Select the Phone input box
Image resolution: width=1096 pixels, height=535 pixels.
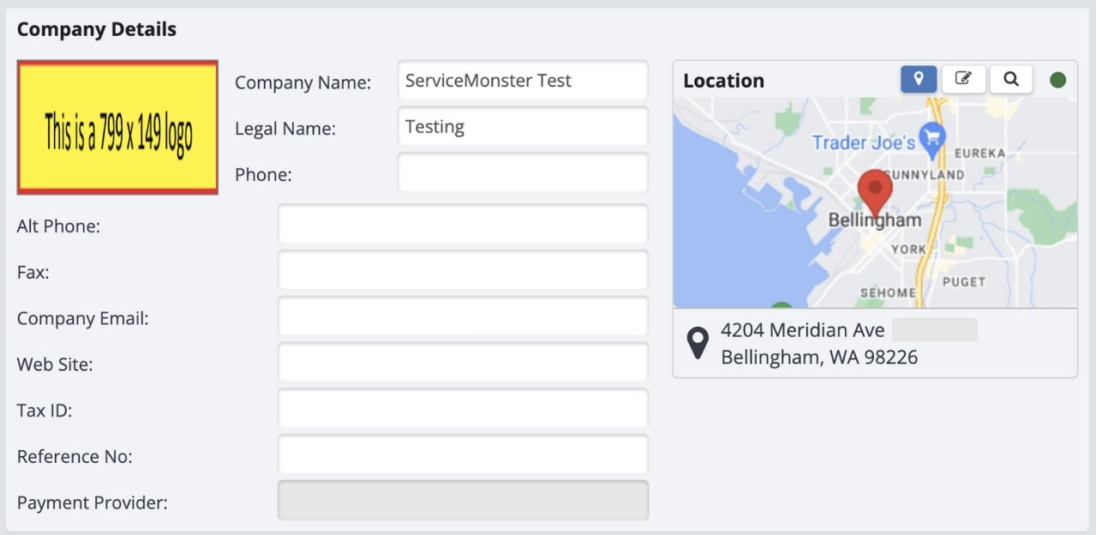click(523, 174)
